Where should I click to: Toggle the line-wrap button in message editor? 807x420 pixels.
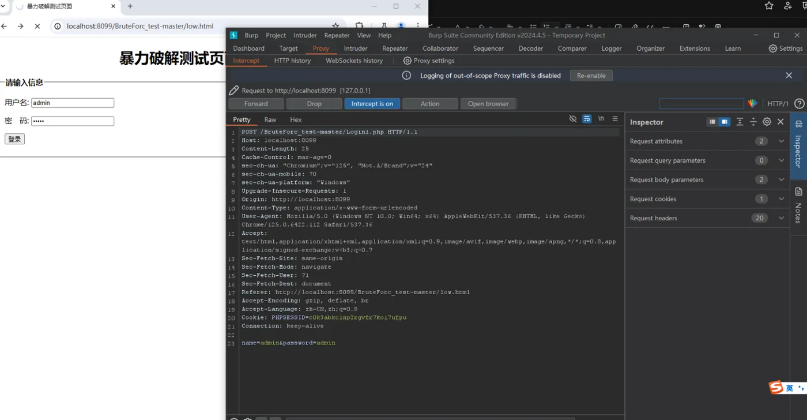587,119
